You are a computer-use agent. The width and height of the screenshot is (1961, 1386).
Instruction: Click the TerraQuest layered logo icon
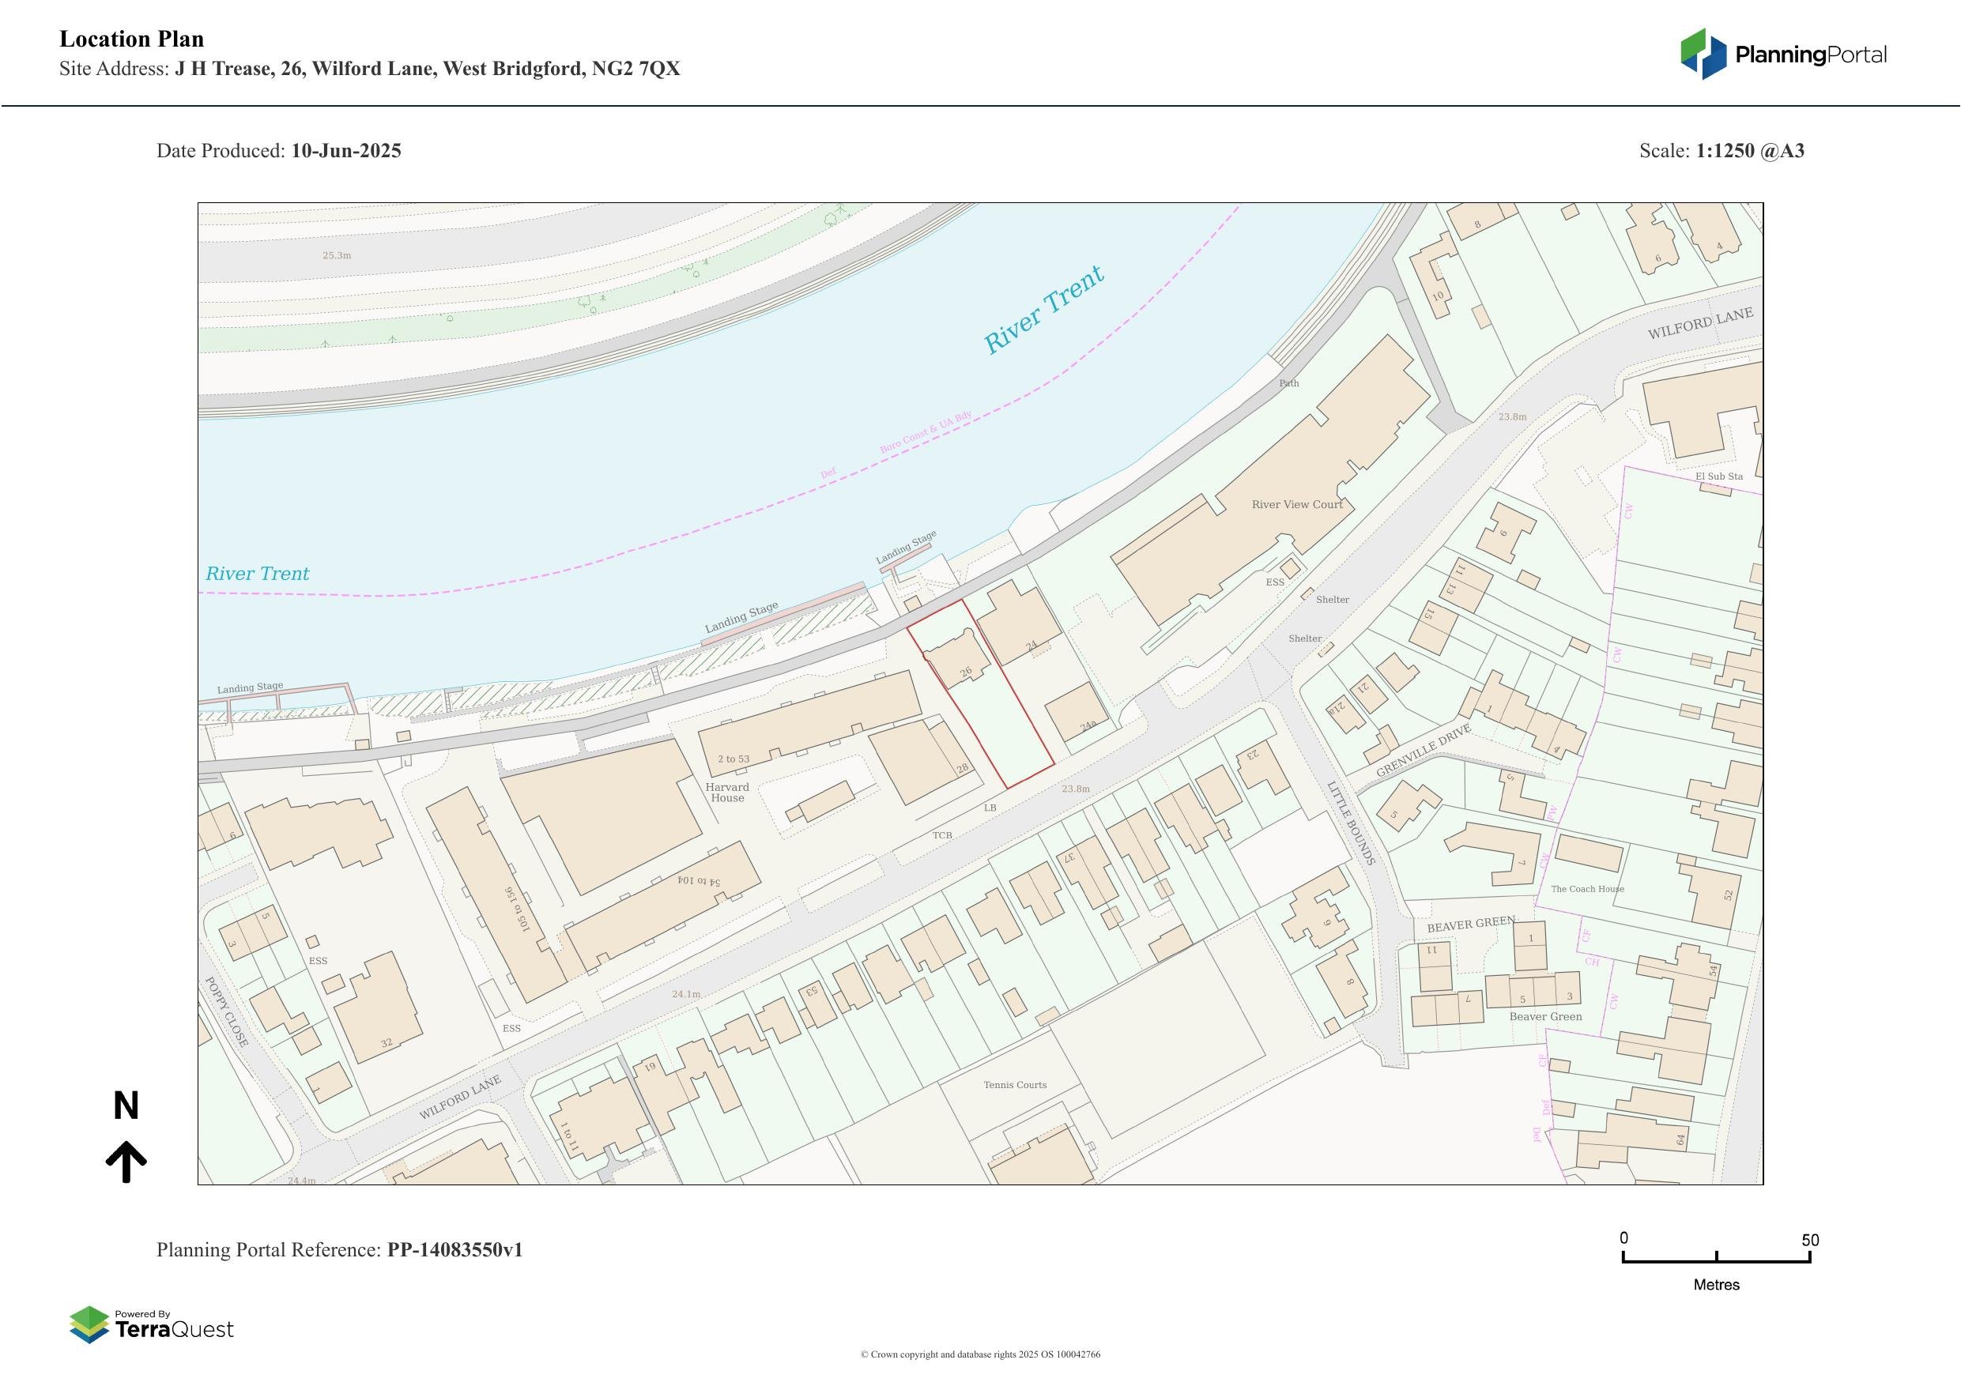click(89, 1324)
